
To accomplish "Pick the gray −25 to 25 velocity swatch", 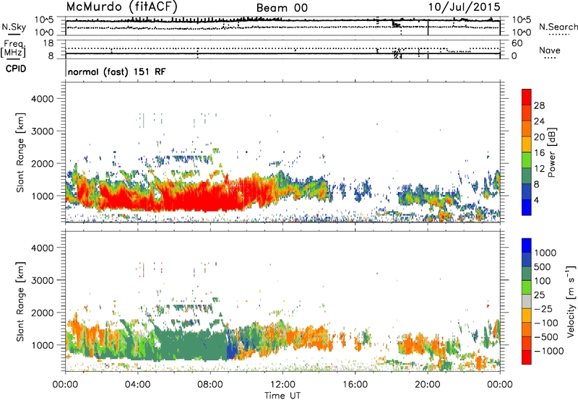I will [x=527, y=302].
